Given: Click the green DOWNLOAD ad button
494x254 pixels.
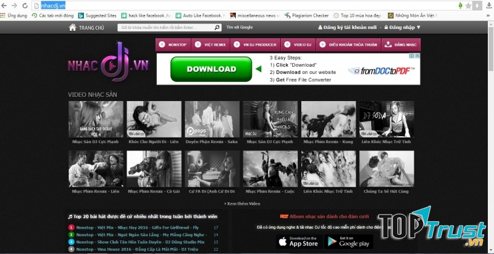Looking at the screenshot, I should point(211,69).
